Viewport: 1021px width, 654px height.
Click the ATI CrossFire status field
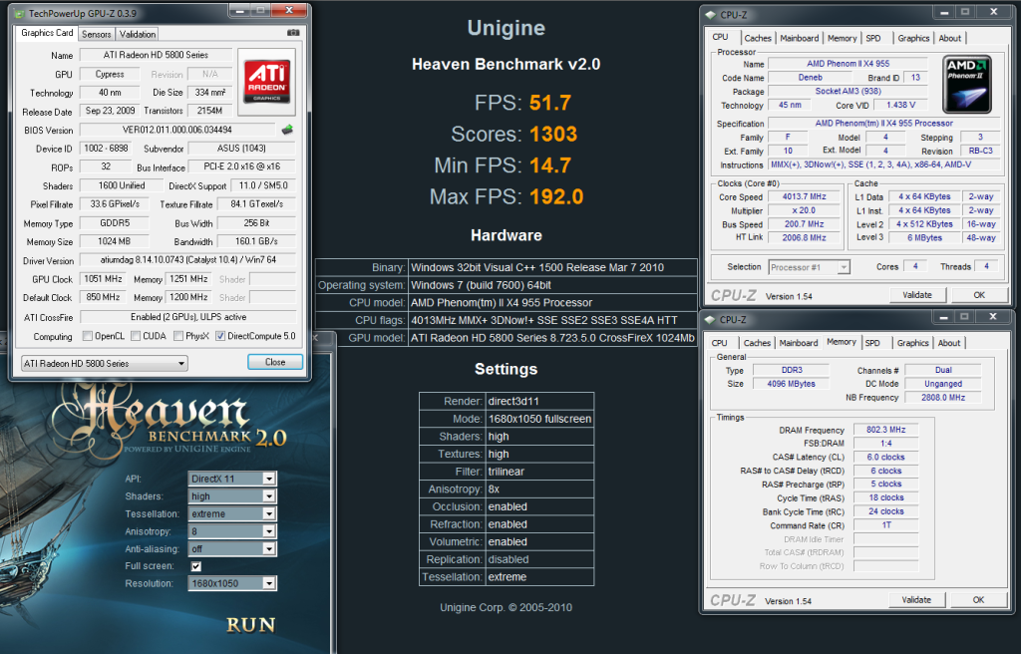188,317
